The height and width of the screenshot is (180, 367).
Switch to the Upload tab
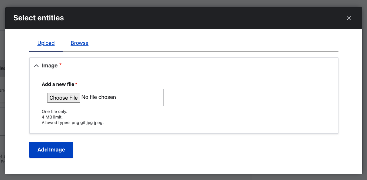pyautogui.click(x=46, y=43)
